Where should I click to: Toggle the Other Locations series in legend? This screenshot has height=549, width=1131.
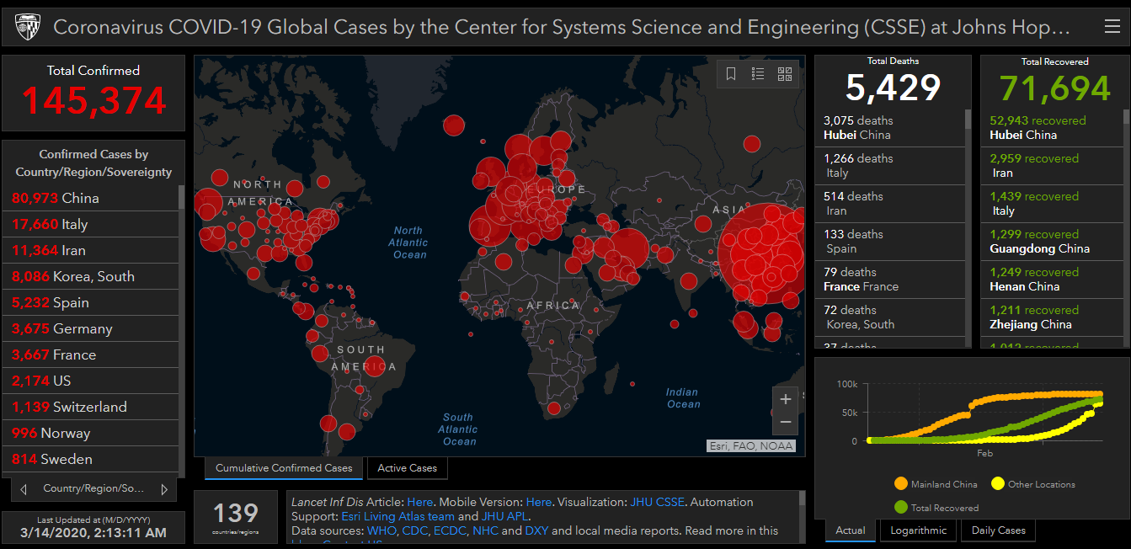pyautogui.click(x=1033, y=484)
